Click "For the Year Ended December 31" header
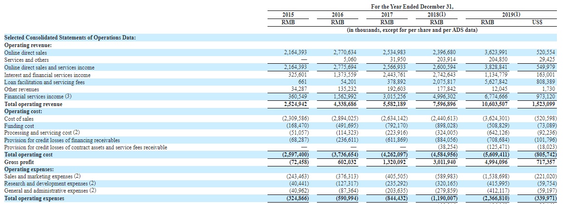This screenshot has width=565, height=204. pos(412,7)
